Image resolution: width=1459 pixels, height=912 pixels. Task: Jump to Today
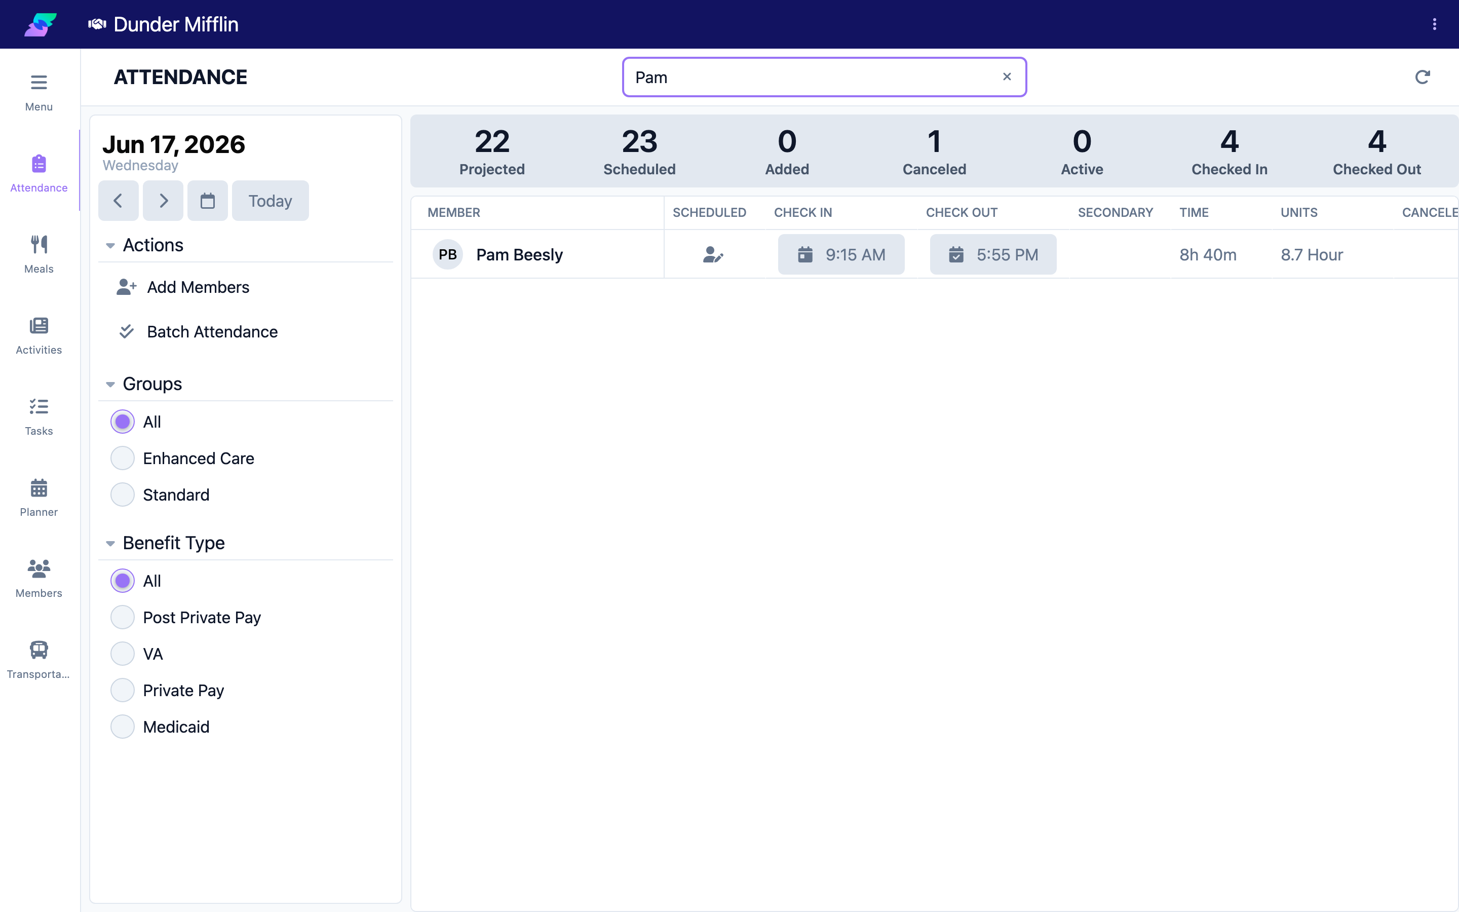(270, 201)
